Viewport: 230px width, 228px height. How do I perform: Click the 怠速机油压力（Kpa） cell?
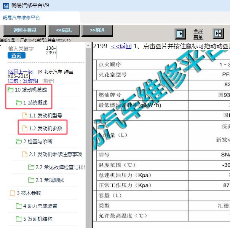(x=142, y=175)
